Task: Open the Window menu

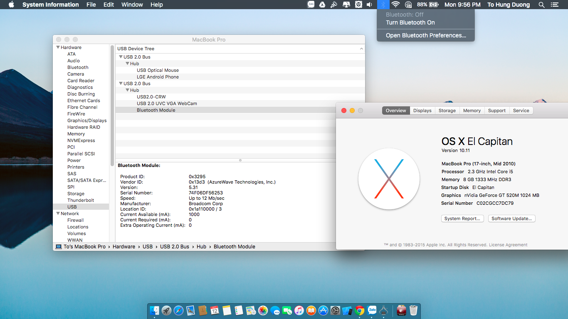Action: coord(132,5)
